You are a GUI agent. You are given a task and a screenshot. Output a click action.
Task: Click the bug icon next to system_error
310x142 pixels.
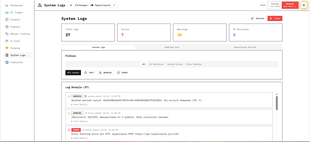point(86,96)
